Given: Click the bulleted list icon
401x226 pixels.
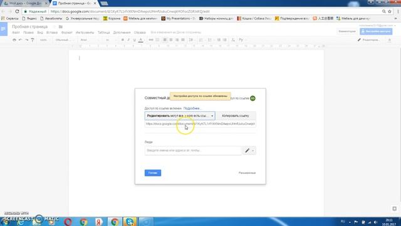Looking at the screenshot, I should click(x=211, y=40).
